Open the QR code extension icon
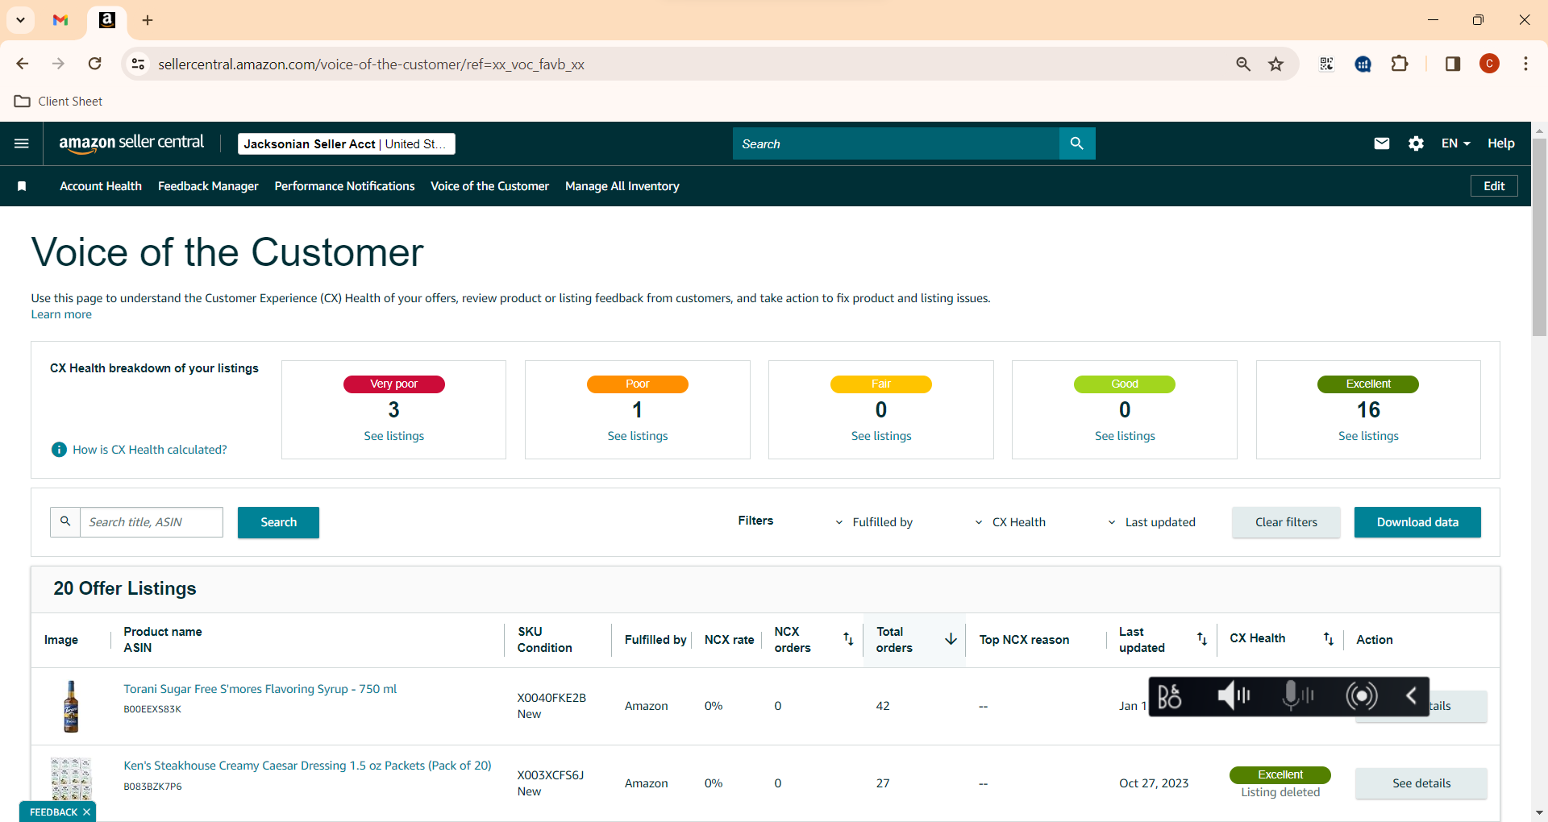Screen dimensions: 1548x822 click(x=1326, y=64)
